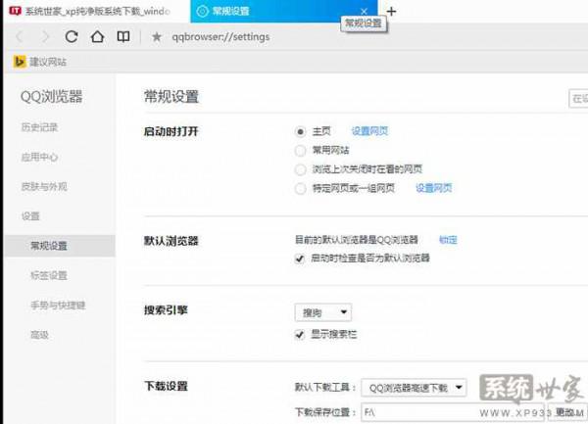Viewport: 588px width, 424px height.
Task: Open 手势与快捷键 in the sidebar
Action: pos(58,306)
